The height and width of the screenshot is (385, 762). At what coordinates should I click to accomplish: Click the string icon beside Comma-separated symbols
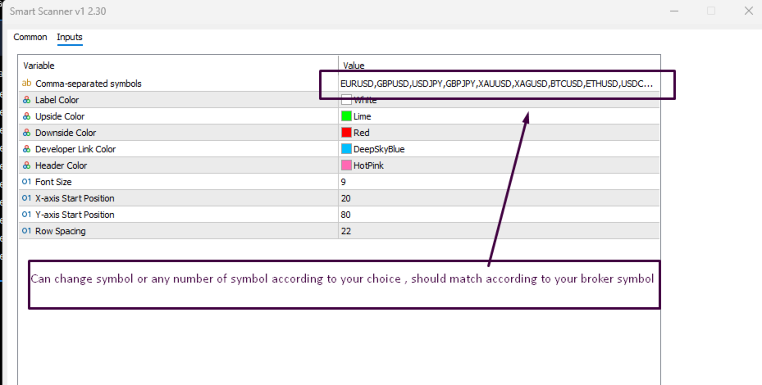click(27, 84)
